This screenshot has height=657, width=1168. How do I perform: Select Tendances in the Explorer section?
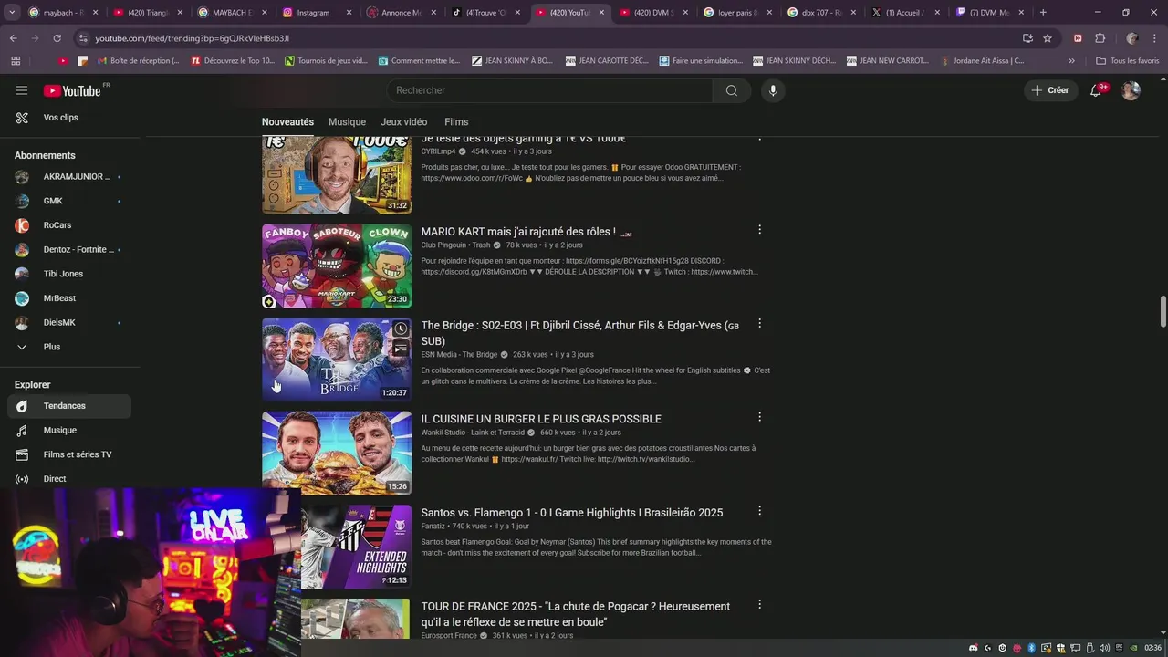pos(69,406)
